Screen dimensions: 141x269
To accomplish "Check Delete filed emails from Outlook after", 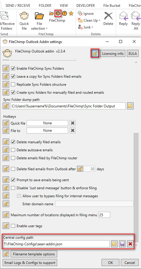I will 13,169.
